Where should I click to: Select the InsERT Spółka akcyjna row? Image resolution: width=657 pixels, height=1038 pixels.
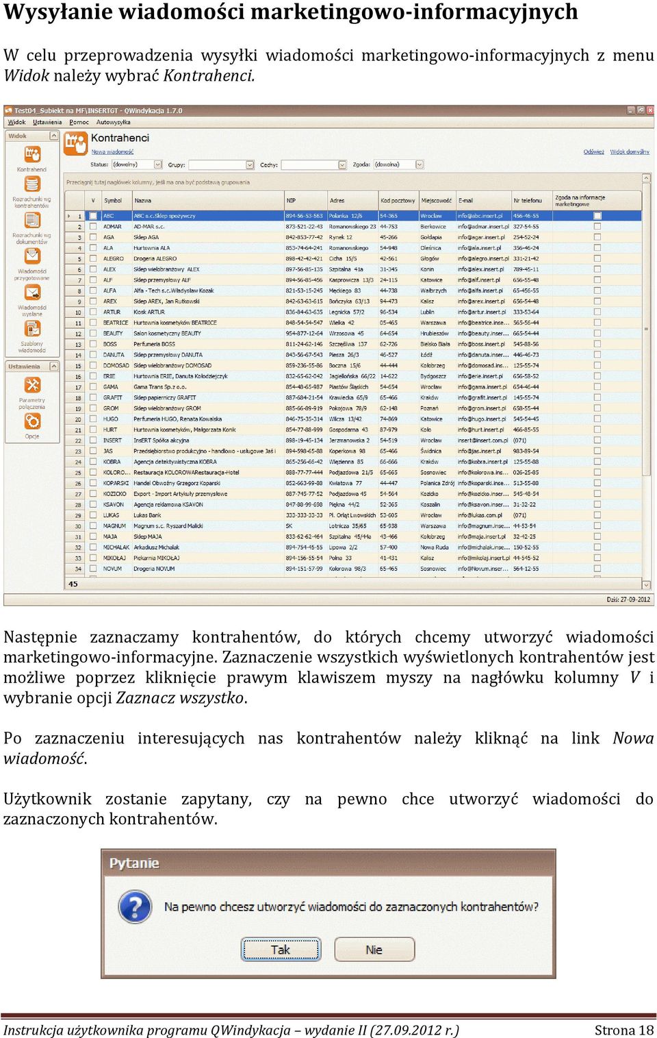pos(353,441)
